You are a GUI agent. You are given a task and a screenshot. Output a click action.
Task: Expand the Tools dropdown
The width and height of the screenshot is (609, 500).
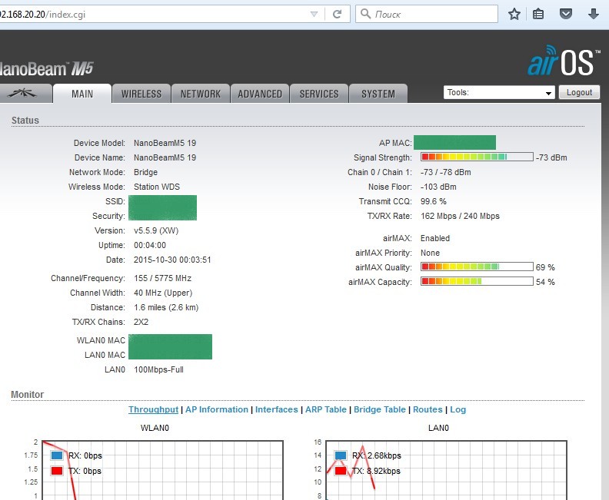pyautogui.click(x=499, y=92)
